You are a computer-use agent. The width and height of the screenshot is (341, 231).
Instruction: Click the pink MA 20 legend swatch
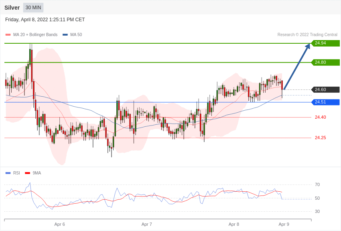(8, 35)
